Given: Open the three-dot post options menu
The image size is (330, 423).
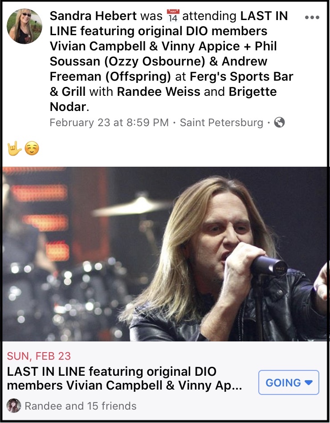Looking at the screenshot, I should 312,17.
